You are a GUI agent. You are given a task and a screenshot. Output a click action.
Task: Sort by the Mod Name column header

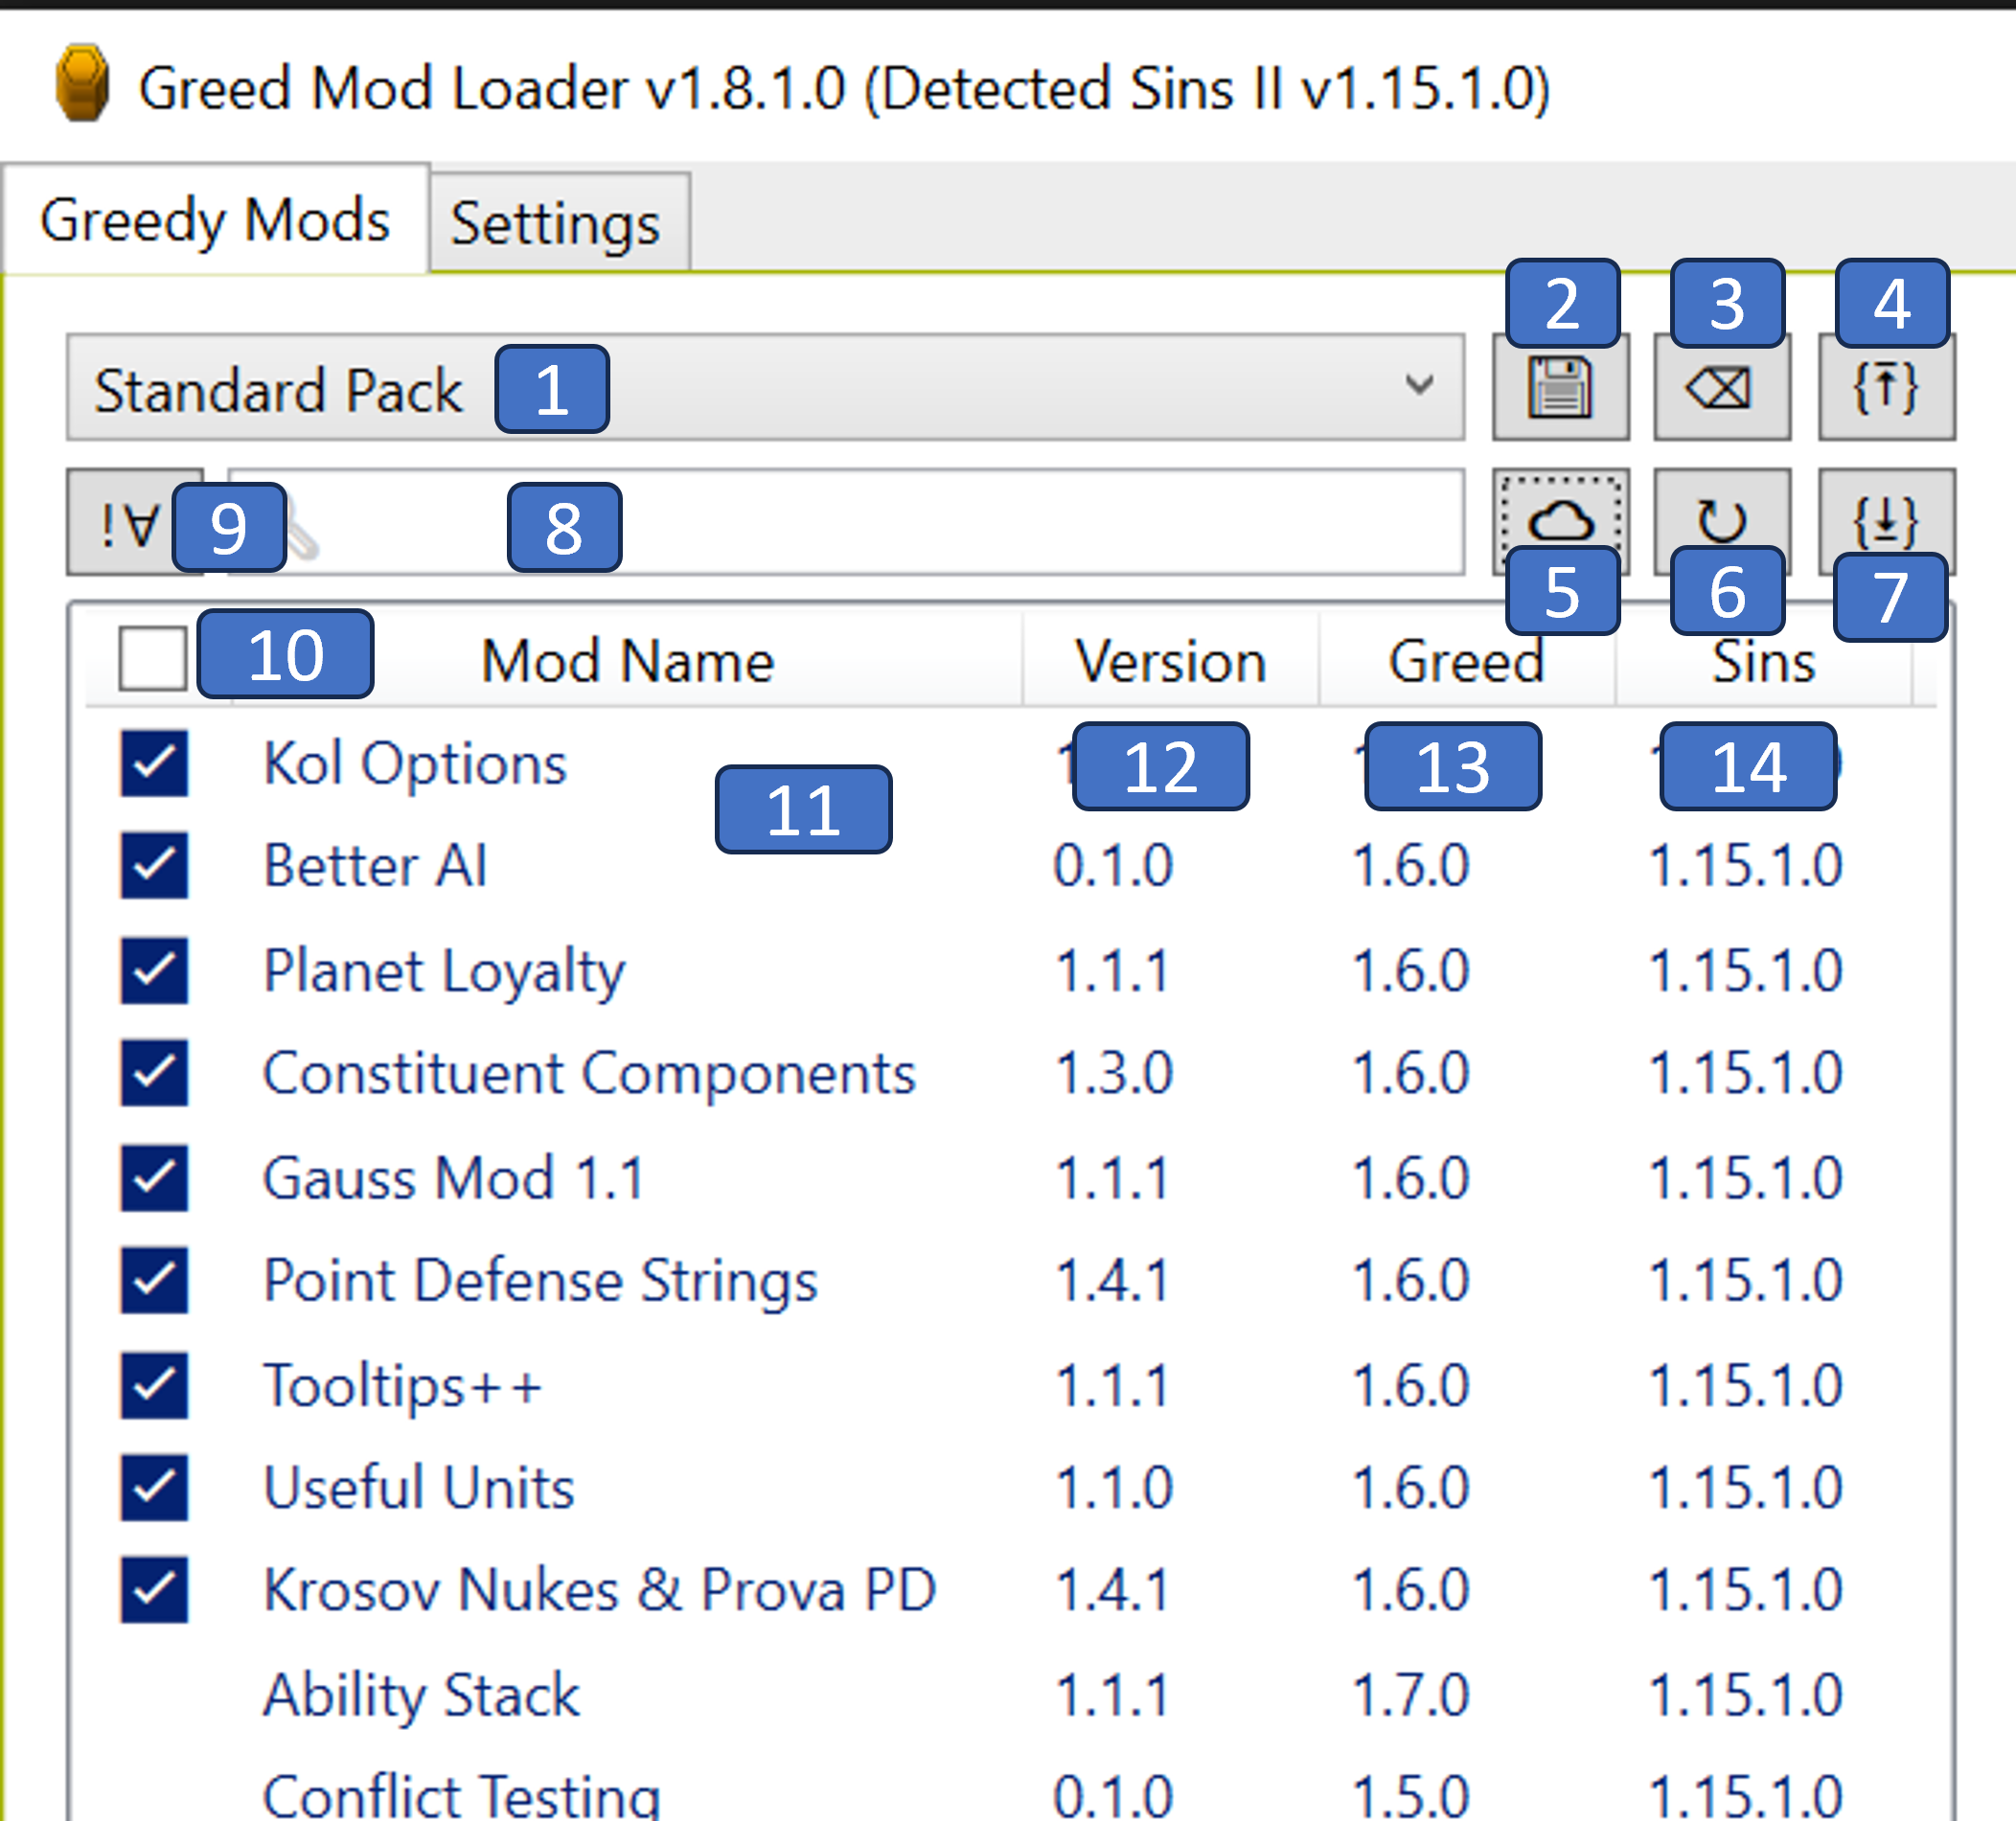point(627,661)
